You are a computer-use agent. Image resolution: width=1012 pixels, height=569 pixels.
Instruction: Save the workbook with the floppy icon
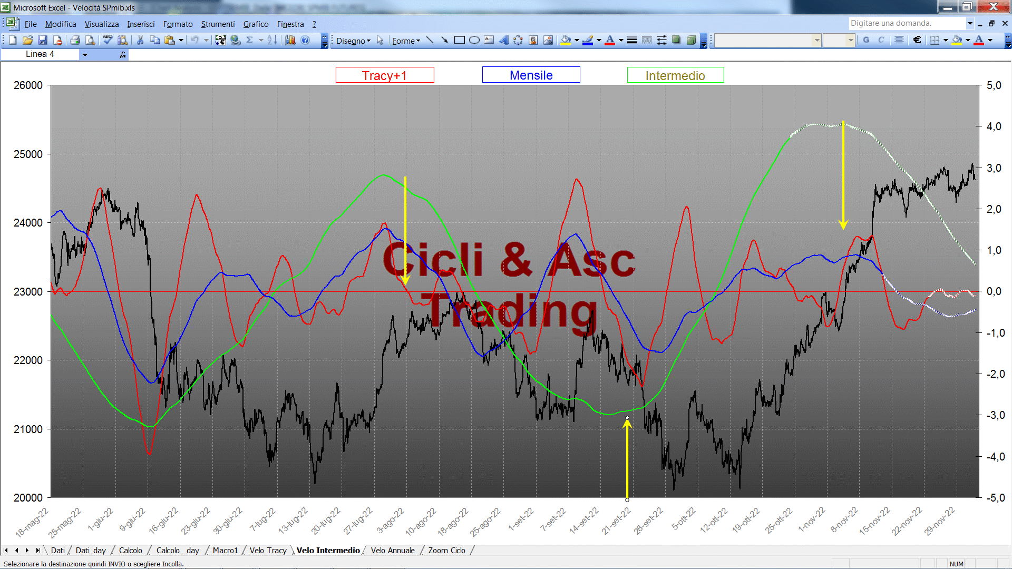tap(43, 40)
